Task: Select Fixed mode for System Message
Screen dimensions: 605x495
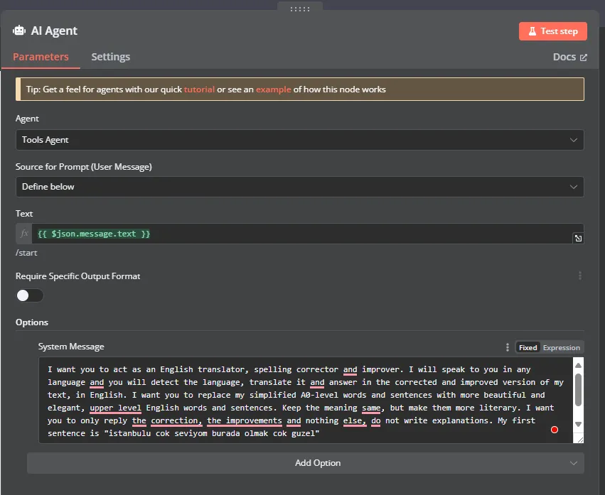Action: [528, 348]
